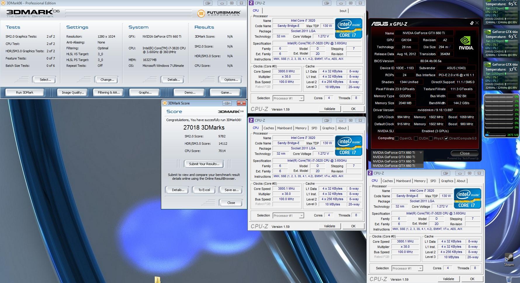Image resolution: width=520 pixels, height=283 pixels.
Task: Click the extra title-bar icon in 3DMark Score window
Action: coord(227,103)
